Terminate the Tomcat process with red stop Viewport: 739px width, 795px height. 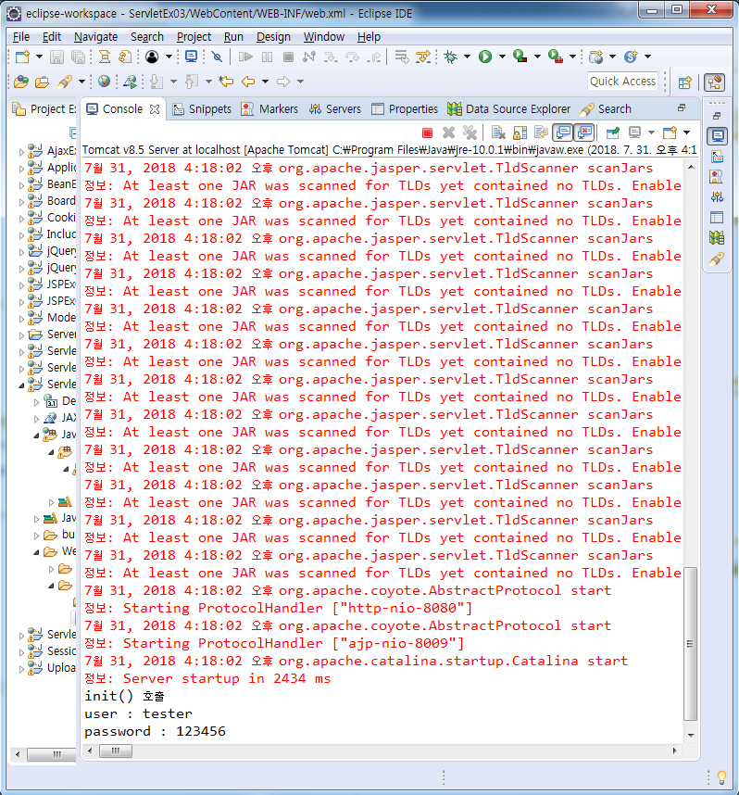pos(427,132)
